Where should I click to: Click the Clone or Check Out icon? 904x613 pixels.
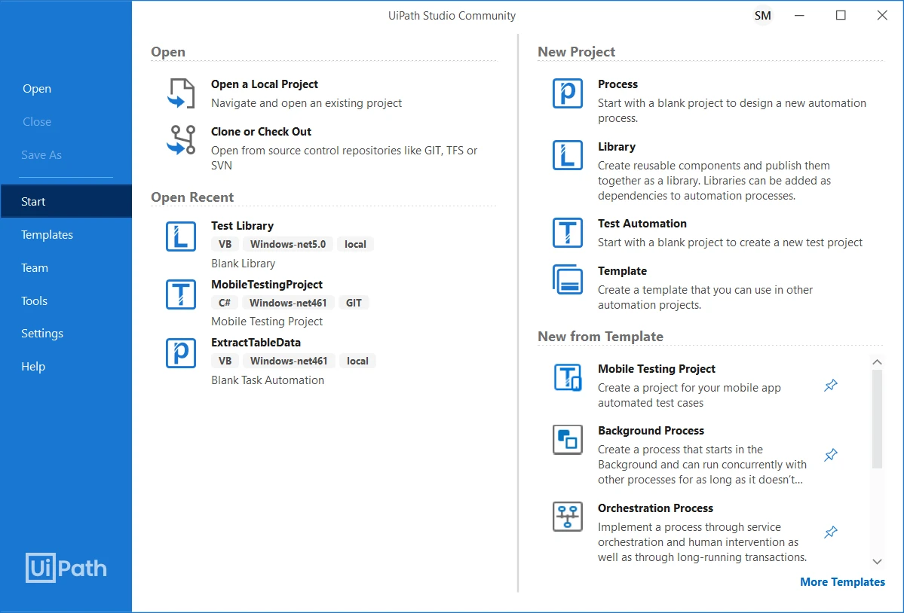click(181, 140)
